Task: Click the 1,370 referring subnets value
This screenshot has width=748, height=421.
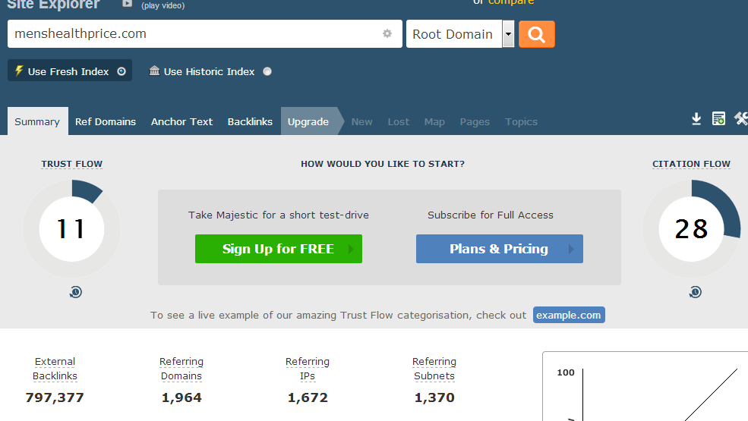Action: [434, 397]
